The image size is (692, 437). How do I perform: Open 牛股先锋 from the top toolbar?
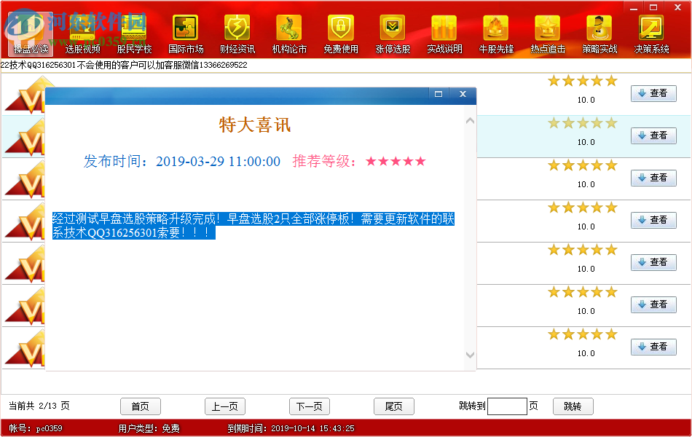click(496, 33)
